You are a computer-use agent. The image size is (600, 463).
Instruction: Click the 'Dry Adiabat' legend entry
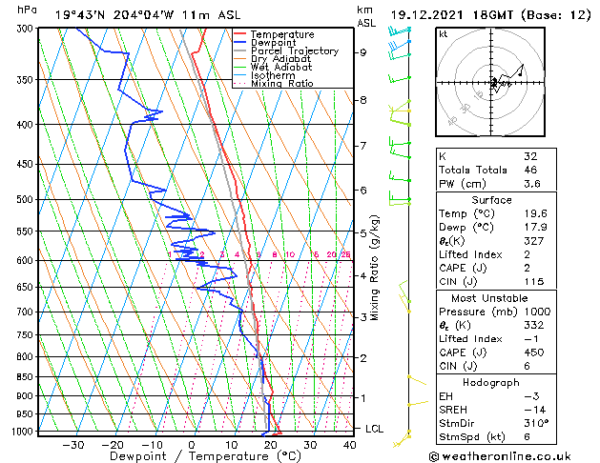click(280, 59)
